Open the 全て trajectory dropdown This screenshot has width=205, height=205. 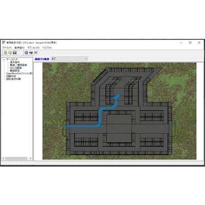click(x=69, y=58)
